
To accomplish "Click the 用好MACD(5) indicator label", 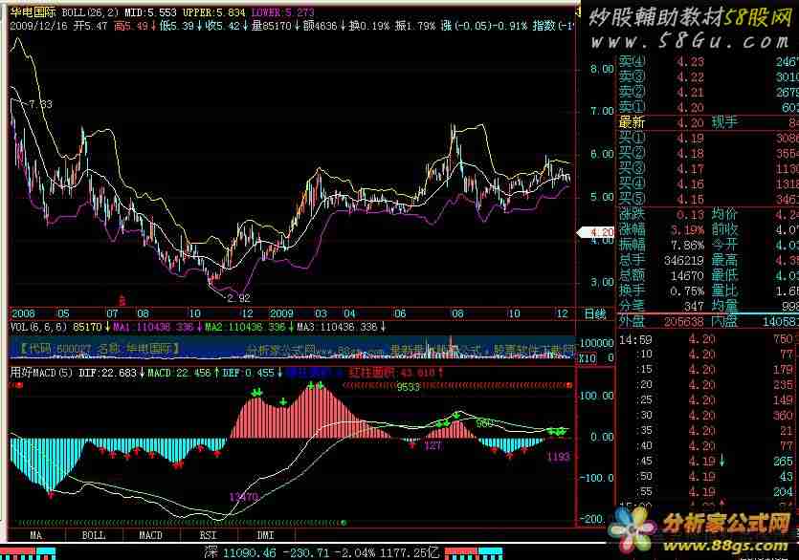I will coord(42,373).
